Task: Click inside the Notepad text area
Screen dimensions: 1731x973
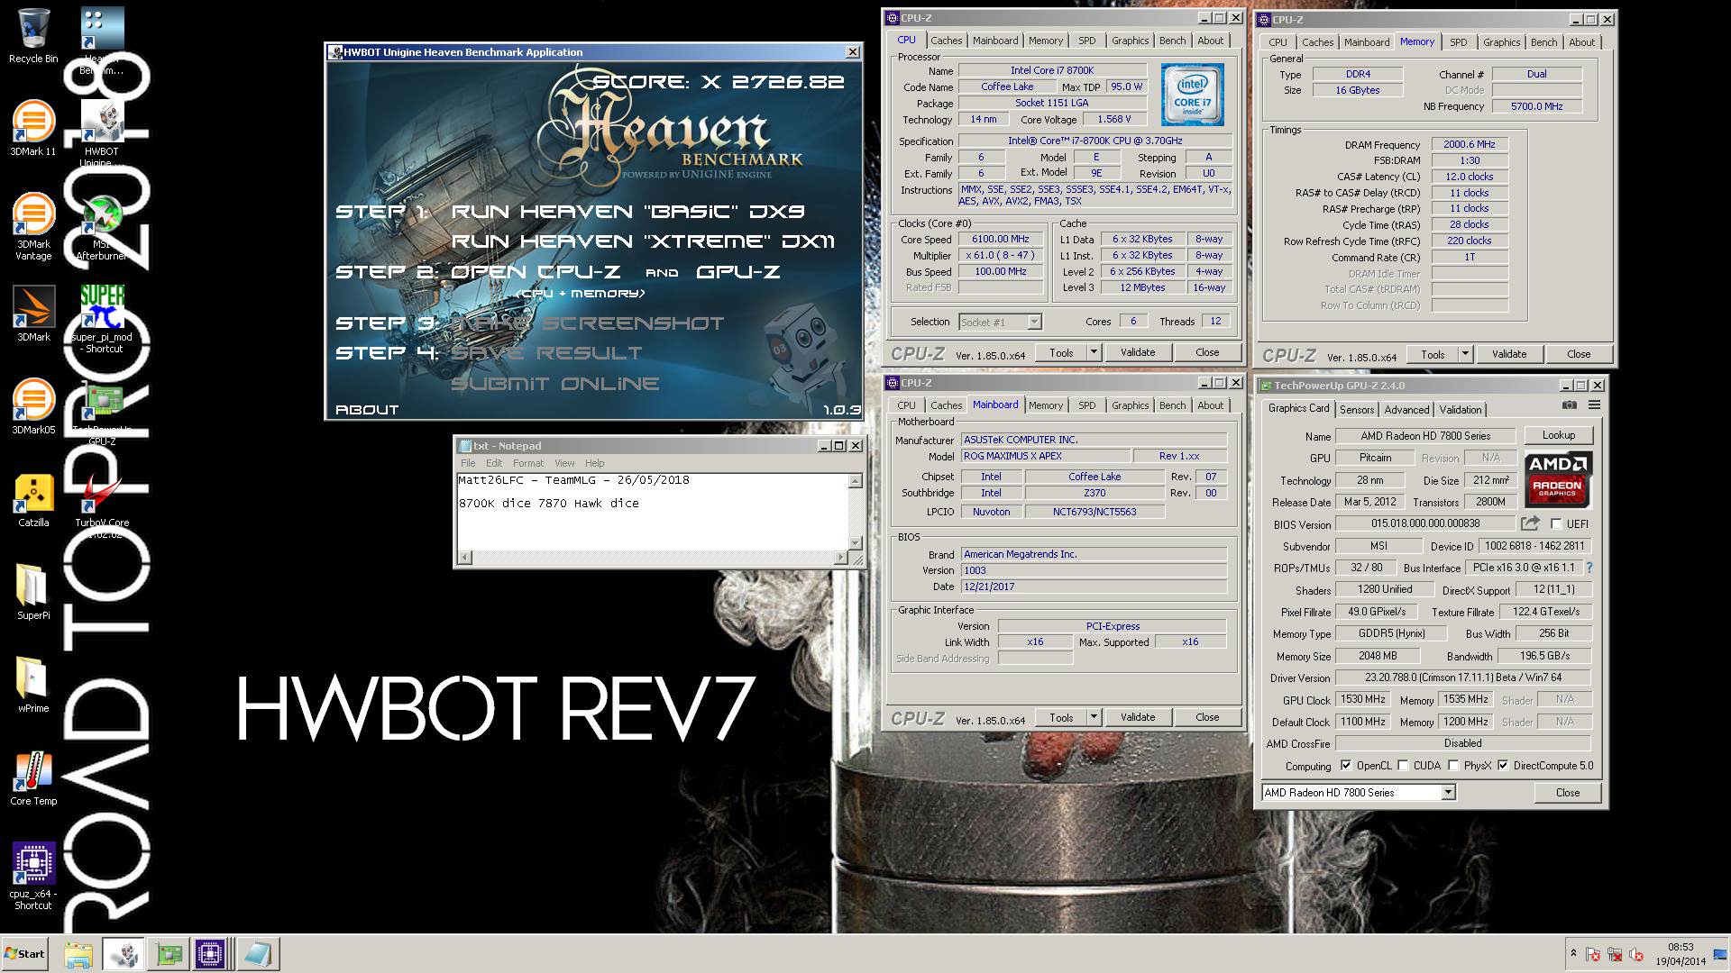Action: [653, 511]
